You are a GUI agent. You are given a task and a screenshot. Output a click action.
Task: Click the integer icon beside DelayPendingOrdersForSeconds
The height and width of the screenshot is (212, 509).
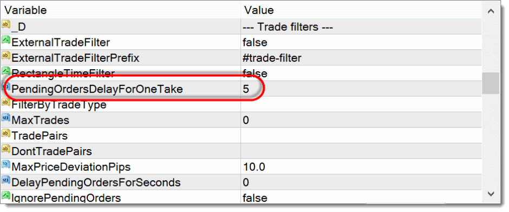6,181
